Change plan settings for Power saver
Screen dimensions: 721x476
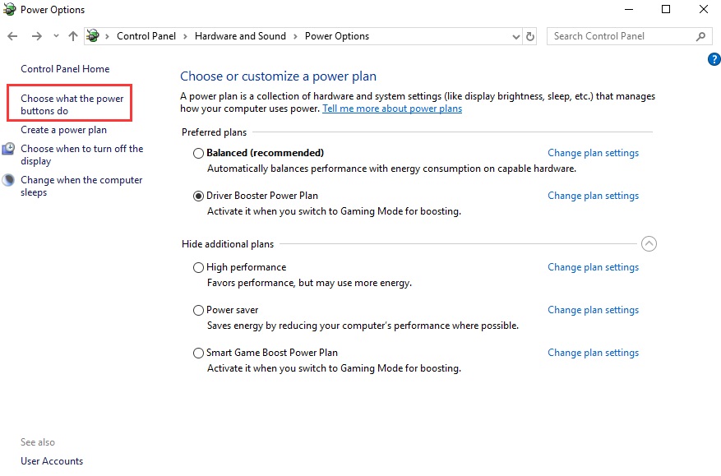click(x=594, y=310)
